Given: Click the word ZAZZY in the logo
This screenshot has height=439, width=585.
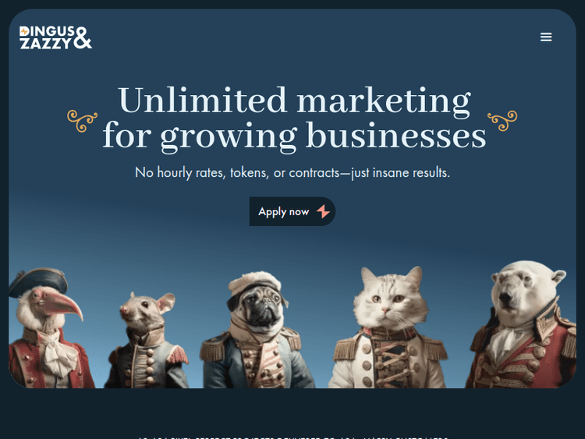Looking at the screenshot, I should coord(45,43).
